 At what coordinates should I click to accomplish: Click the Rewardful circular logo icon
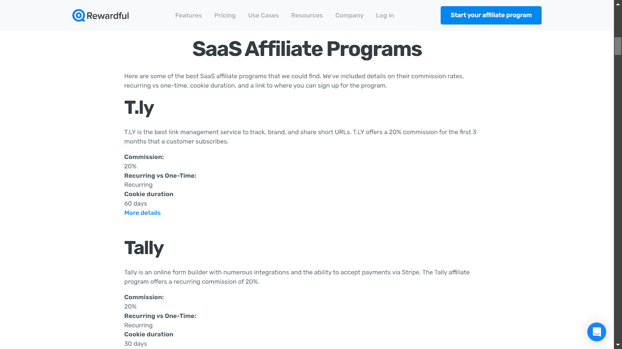tap(79, 16)
